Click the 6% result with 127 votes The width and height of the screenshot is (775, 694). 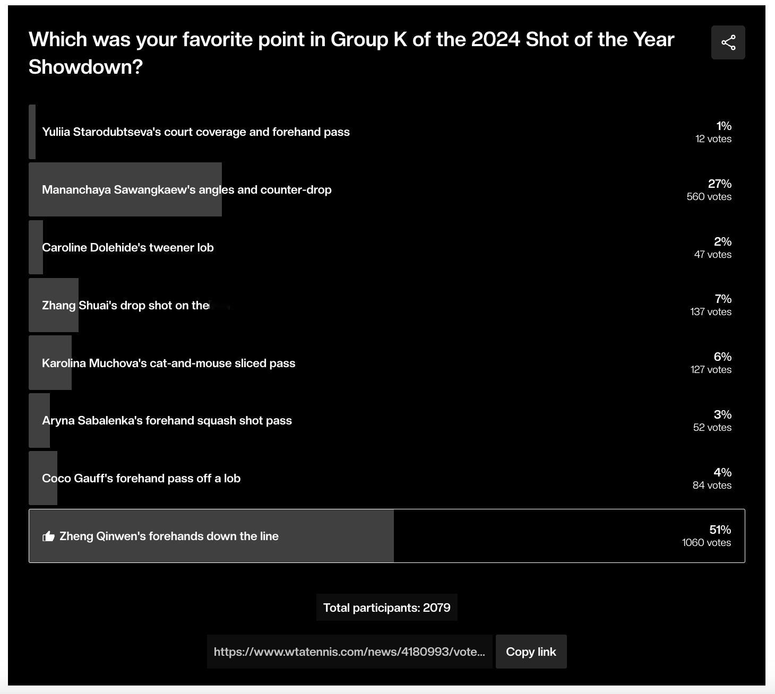coord(711,363)
